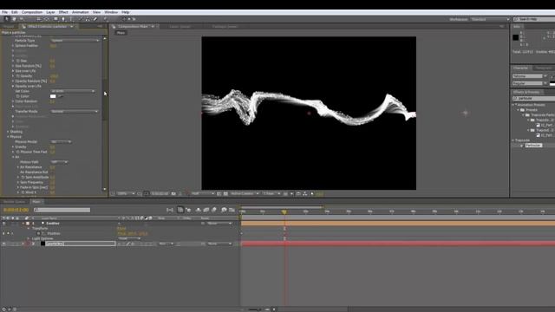Select the Clone Stamp tool
The height and width of the screenshot is (312, 555).
point(88,19)
